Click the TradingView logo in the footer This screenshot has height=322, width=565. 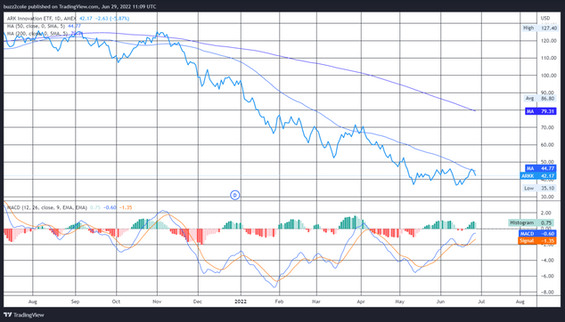[24, 315]
